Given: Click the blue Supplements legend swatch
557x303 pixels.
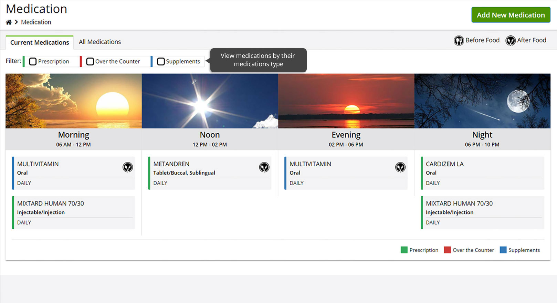Looking at the screenshot, I should point(503,250).
